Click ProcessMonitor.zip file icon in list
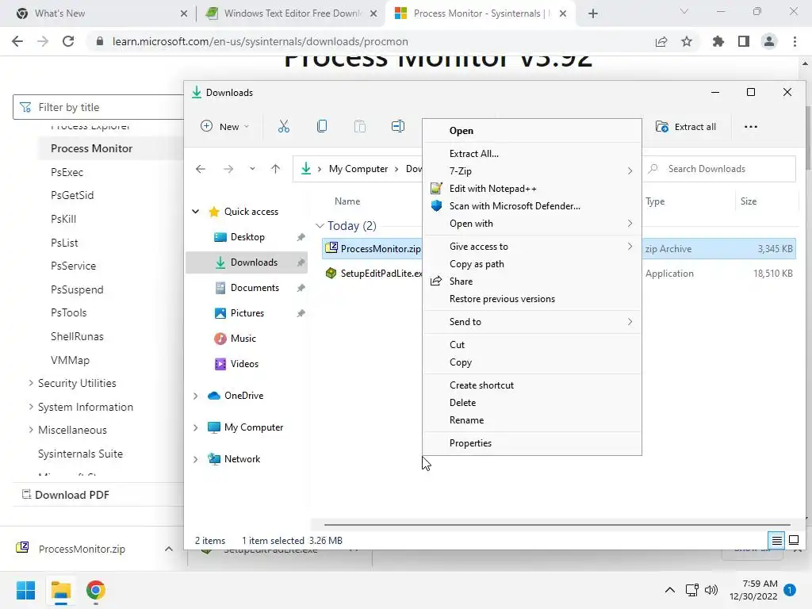Screen dimensions: 812x609 pyautogui.click(x=331, y=248)
